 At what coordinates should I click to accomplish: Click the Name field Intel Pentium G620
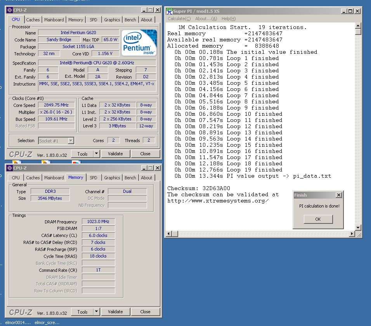point(78,33)
